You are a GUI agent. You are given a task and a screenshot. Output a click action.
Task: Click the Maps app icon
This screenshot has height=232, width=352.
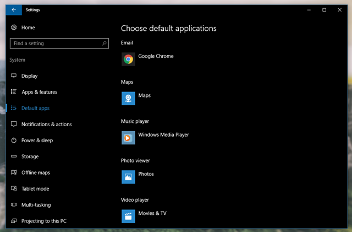pos(128,98)
